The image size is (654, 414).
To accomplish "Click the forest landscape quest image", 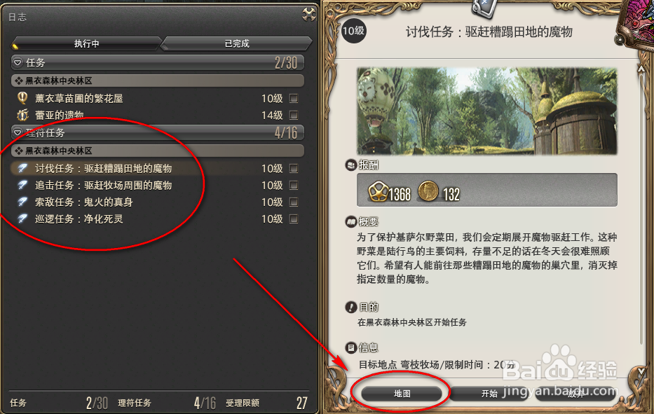I will (486, 111).
